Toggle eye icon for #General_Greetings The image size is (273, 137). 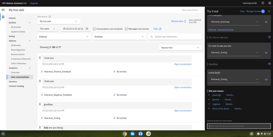266,22
